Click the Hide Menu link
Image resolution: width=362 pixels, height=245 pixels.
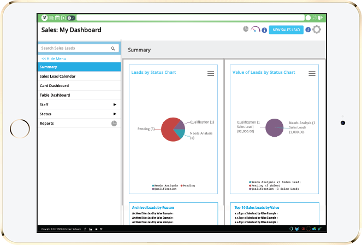tap(54, 59)
